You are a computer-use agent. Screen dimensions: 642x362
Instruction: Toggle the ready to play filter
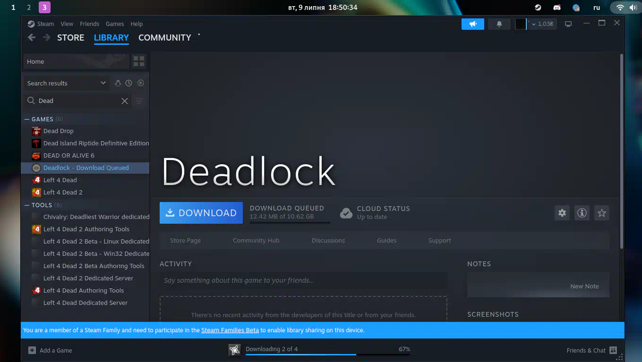click(x=140, y=83)
